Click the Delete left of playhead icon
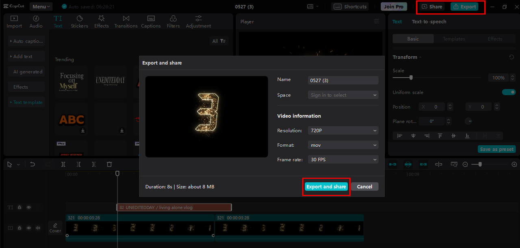520x248 pixels. (x=78, y=164)
